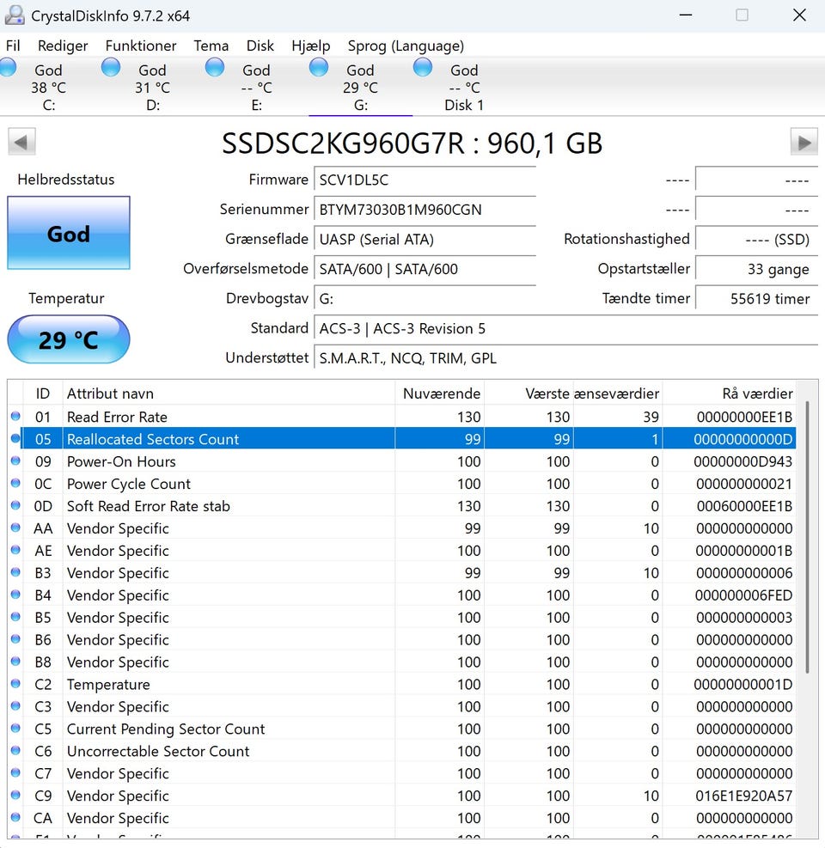Click the status dot for Uncorrectable Sector Count

[15, 750]
